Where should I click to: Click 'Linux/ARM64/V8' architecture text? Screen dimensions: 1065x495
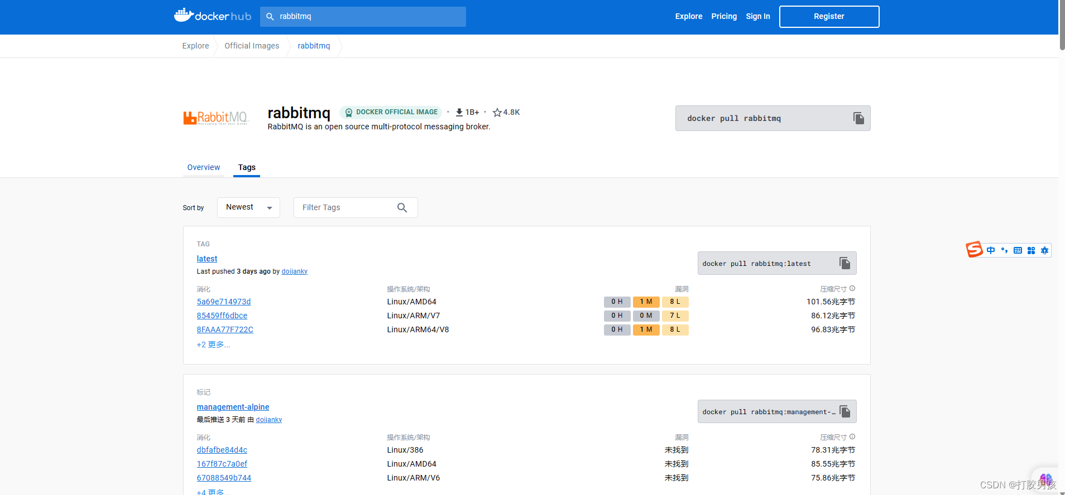(x=418, y=329)
